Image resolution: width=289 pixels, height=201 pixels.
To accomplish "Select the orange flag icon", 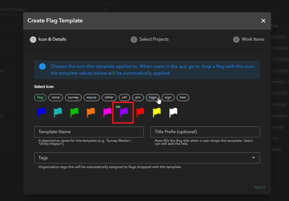I will 91,112.
